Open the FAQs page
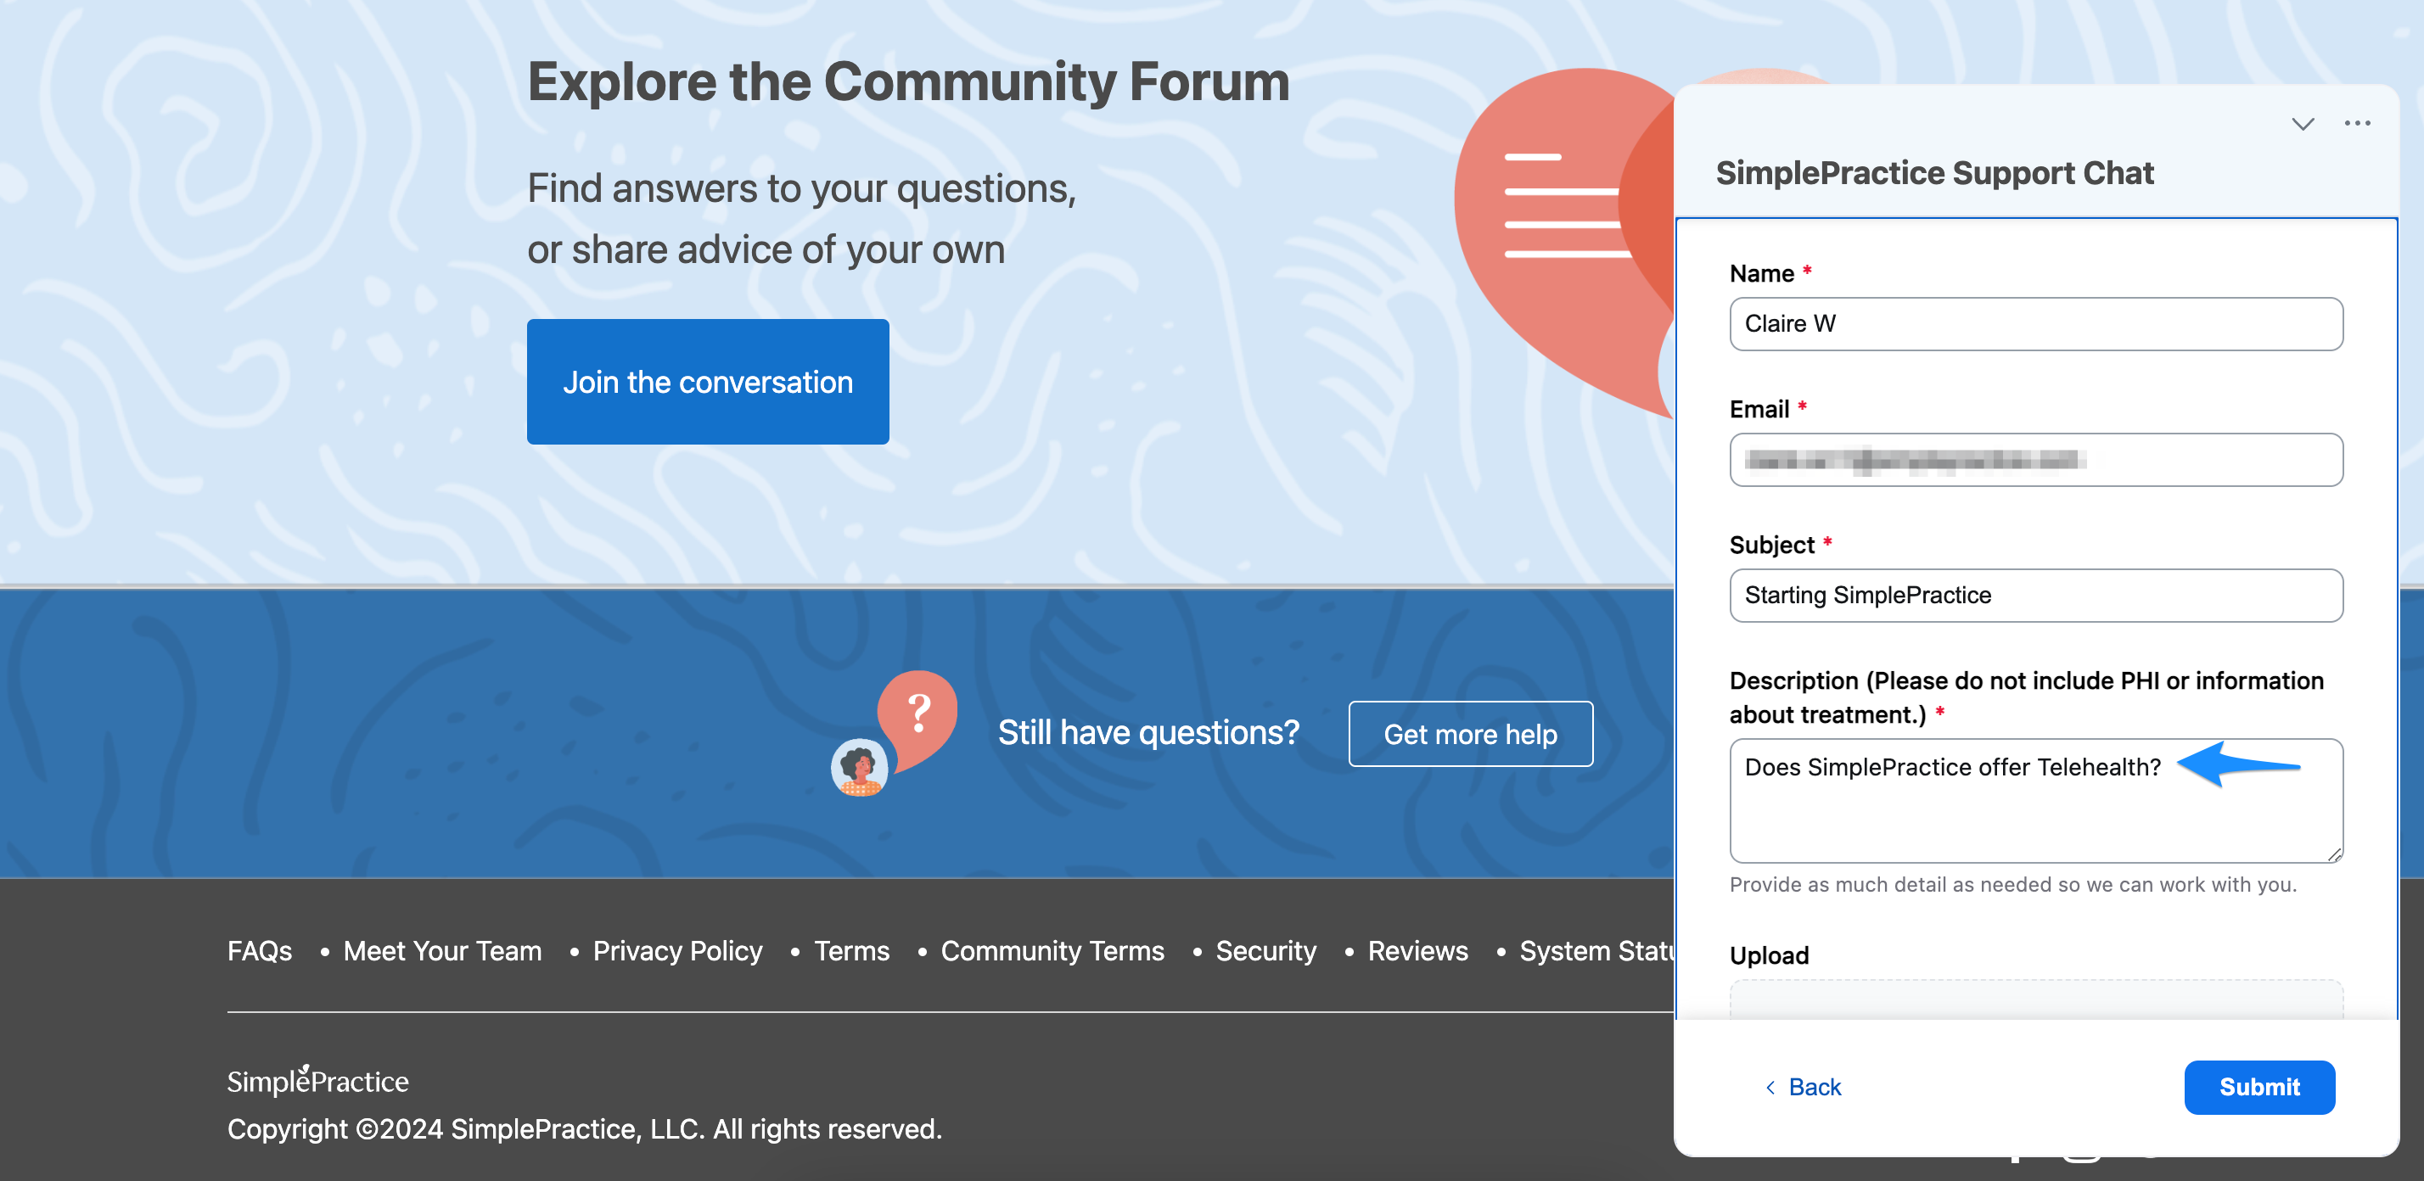The width and height of the screenshot is (2424, 1181). pyautogui.click(x=259, y=950)
